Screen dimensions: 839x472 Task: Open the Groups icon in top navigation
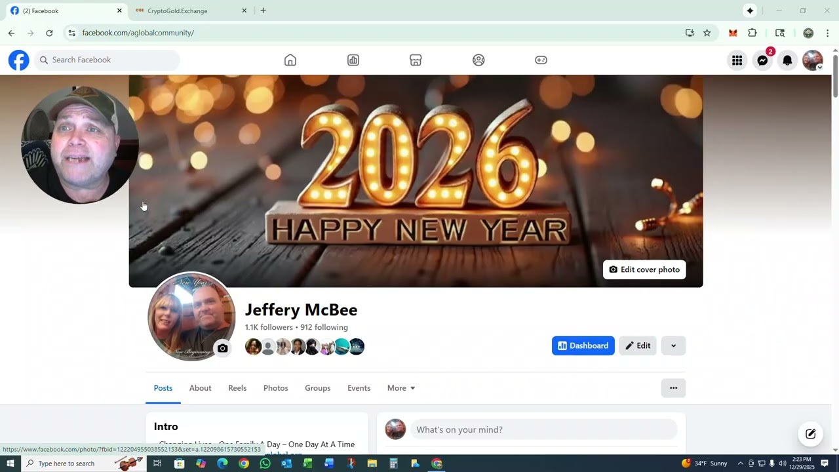(478, 60)
